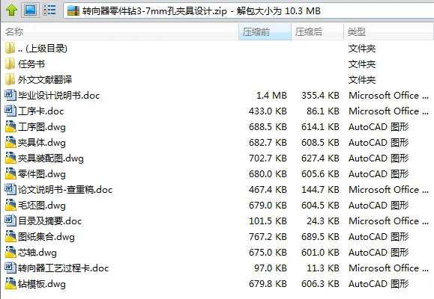Click AutoCAD icon of 毛坯图.dwg
434x299 pixels.
10,205
